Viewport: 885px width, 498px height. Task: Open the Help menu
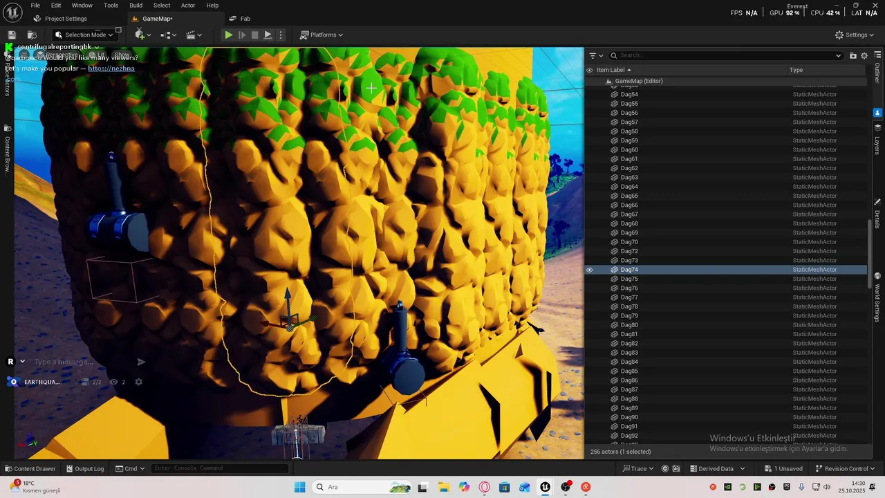[212, 5]
